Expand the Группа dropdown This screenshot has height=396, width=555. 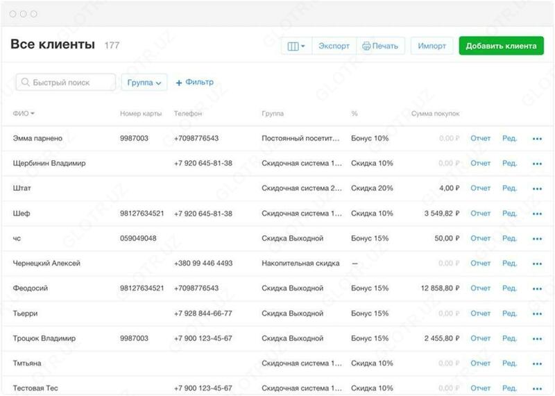click(144, 83)
